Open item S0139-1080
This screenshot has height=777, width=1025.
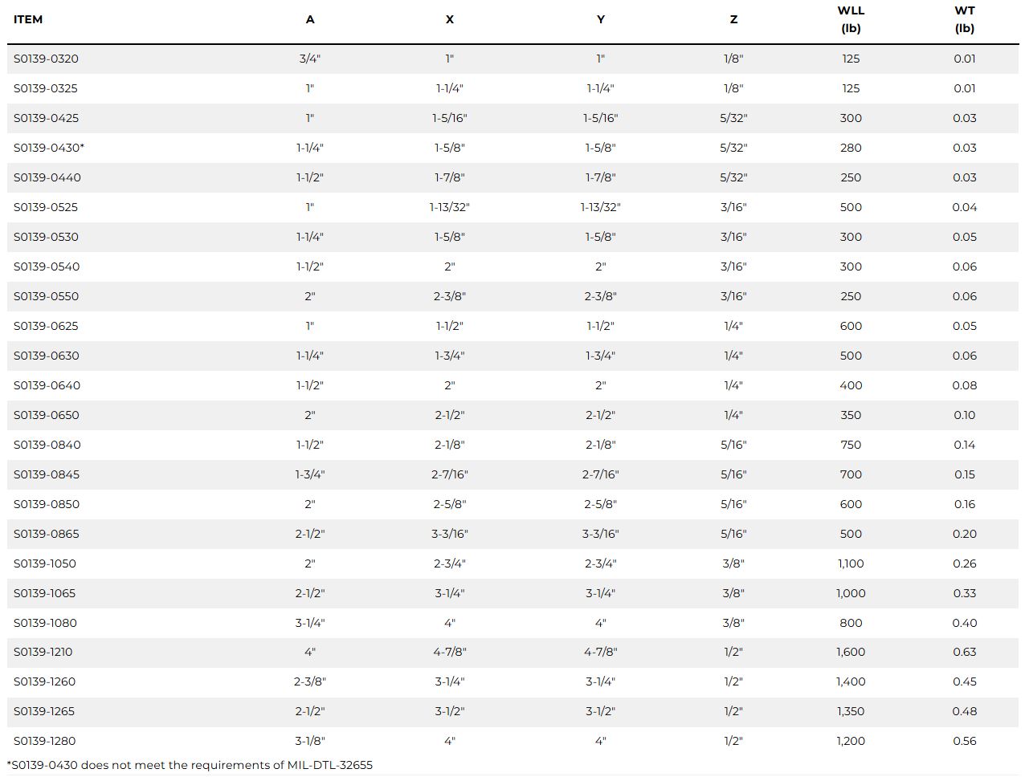(x=45, y=623)
